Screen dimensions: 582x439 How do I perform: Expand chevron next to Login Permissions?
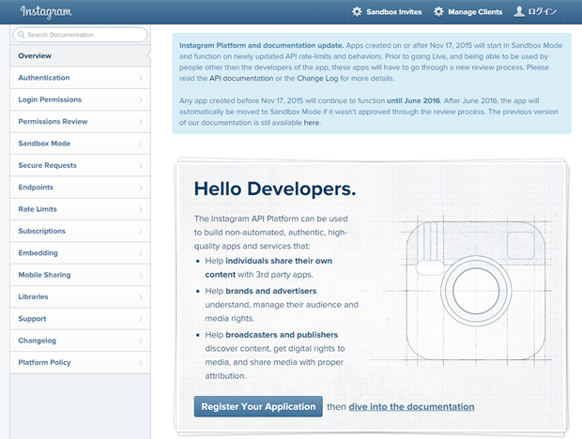coord(141,99)
